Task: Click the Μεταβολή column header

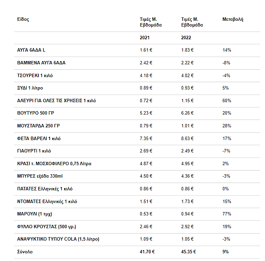Action: coord(233,20)
